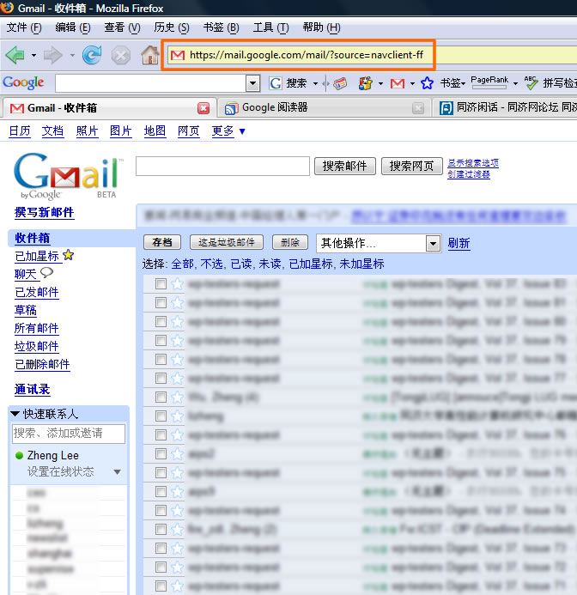
Task: Close the Gmail 收件箱 tab
Action: tap(203, 108)
